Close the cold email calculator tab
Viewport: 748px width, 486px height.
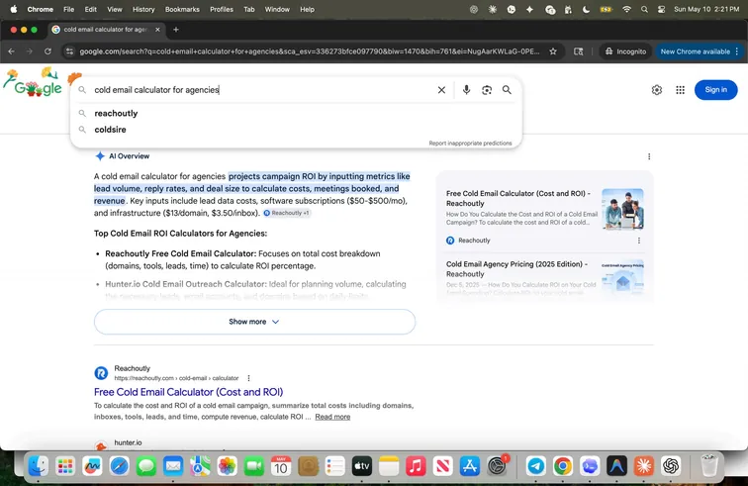(157, 29)
